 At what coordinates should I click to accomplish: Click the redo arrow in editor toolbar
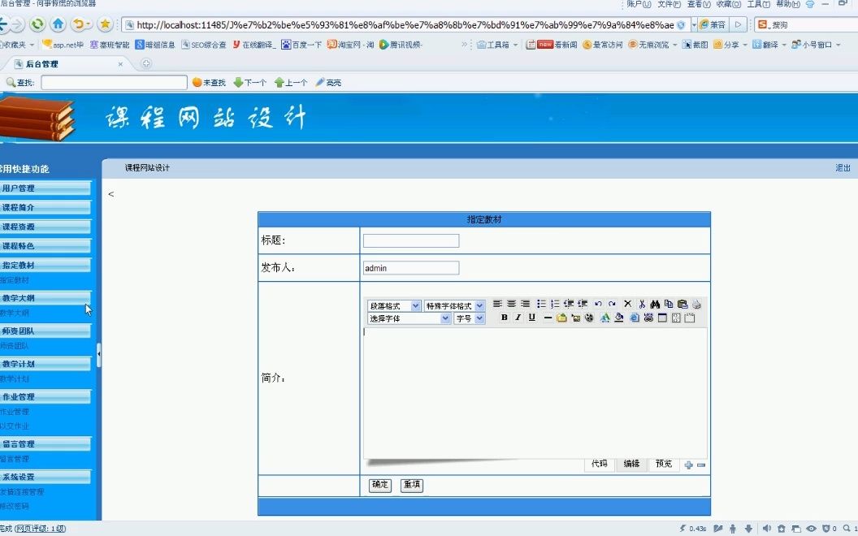click(x=612, y=304)
